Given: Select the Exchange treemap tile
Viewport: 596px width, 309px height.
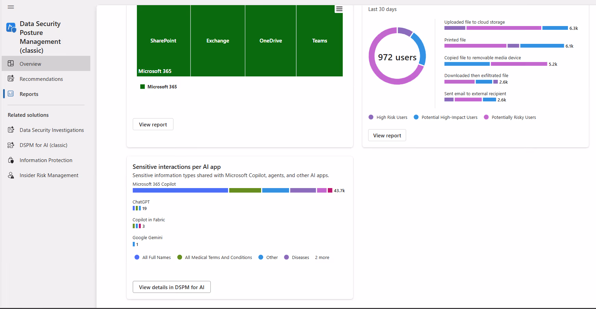Looking at the screenshot, I should point(218,40).
